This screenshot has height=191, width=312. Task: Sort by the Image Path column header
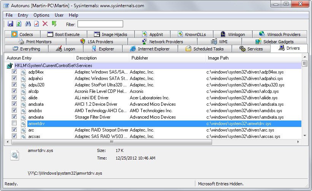218,58
